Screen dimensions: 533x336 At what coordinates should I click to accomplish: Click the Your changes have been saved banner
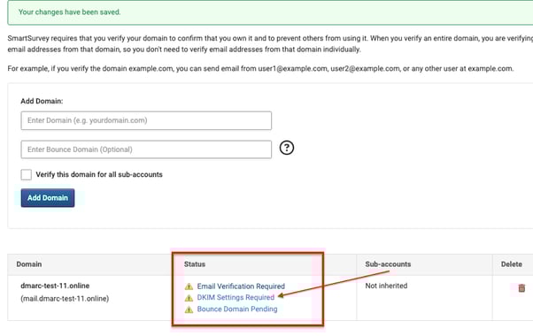coord(270,12)
